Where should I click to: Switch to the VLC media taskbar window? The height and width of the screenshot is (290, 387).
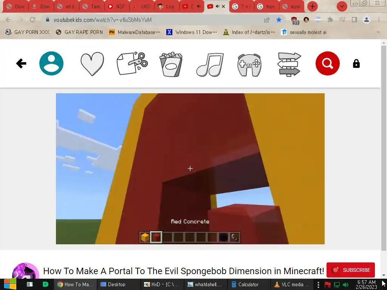tap(293, 284)
